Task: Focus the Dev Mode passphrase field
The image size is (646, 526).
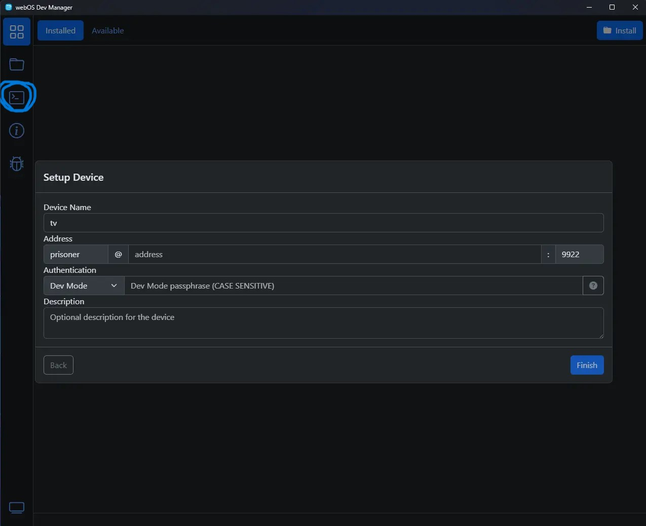Action: pos(354,286)
